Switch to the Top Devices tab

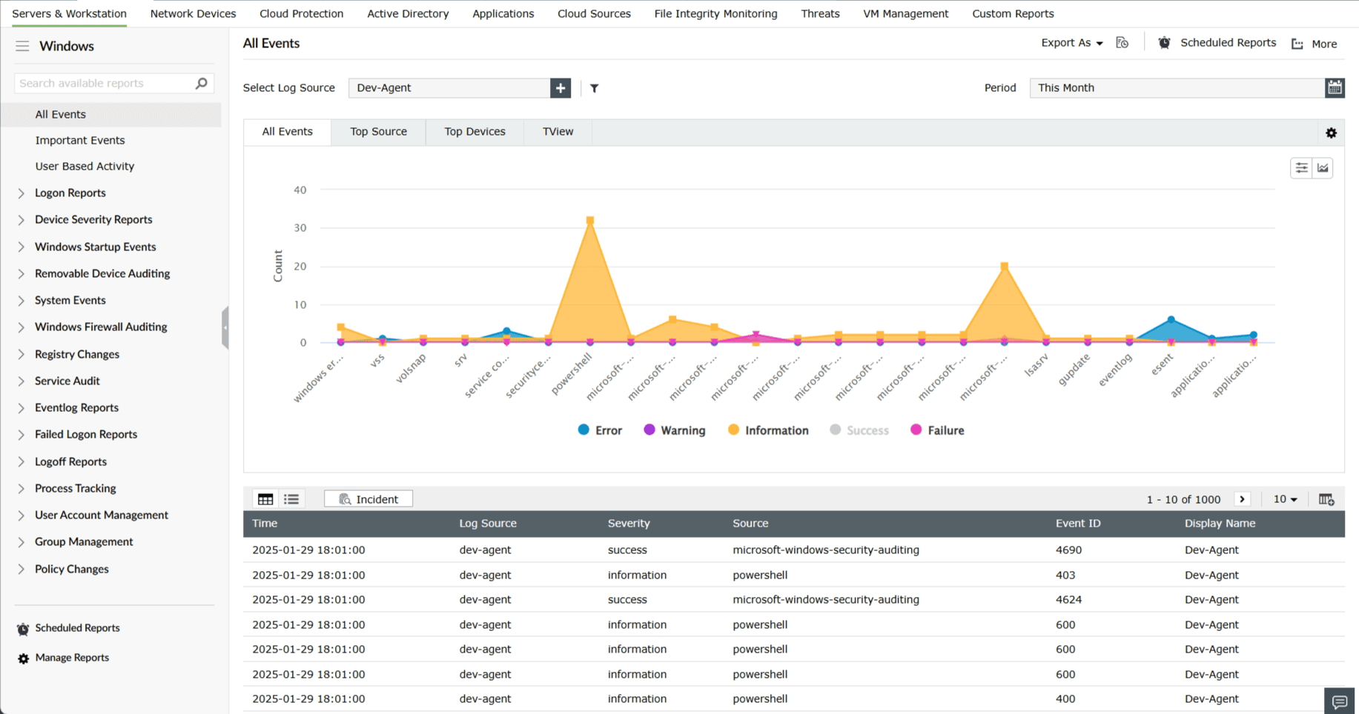[x=475, y=132]
